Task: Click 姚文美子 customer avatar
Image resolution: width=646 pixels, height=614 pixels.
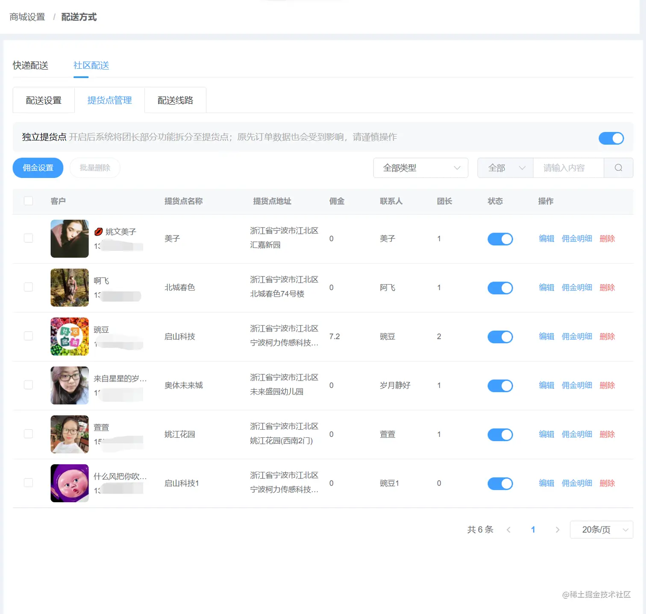Action: point(70,239)
